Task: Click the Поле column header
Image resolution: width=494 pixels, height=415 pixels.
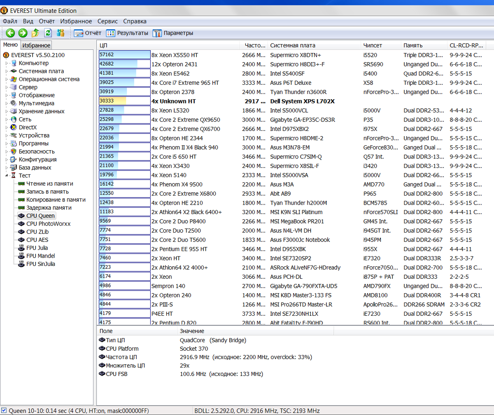Action: pos(137,331)
